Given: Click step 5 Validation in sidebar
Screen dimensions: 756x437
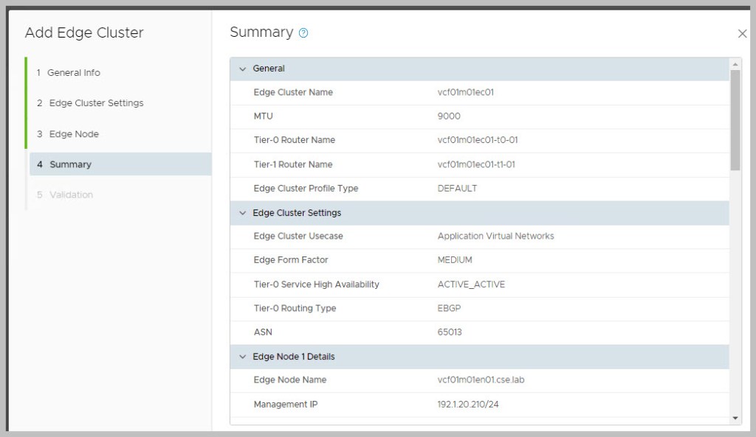Looking at the screenshot, I should pos(71,195).
